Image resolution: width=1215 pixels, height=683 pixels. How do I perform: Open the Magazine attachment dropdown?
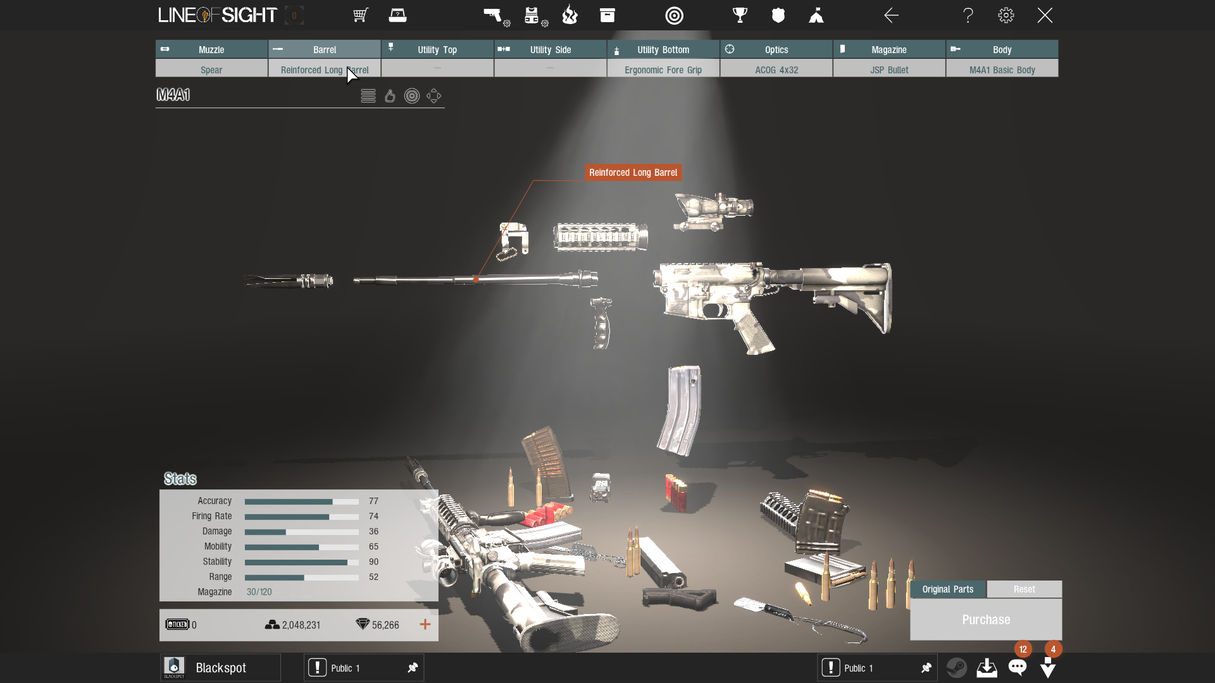pyautogui.click(x=888, y=69)
